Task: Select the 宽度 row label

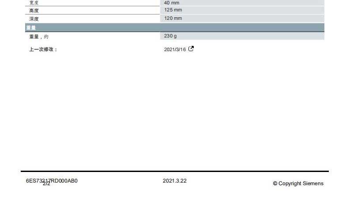Action: (34, 3)
